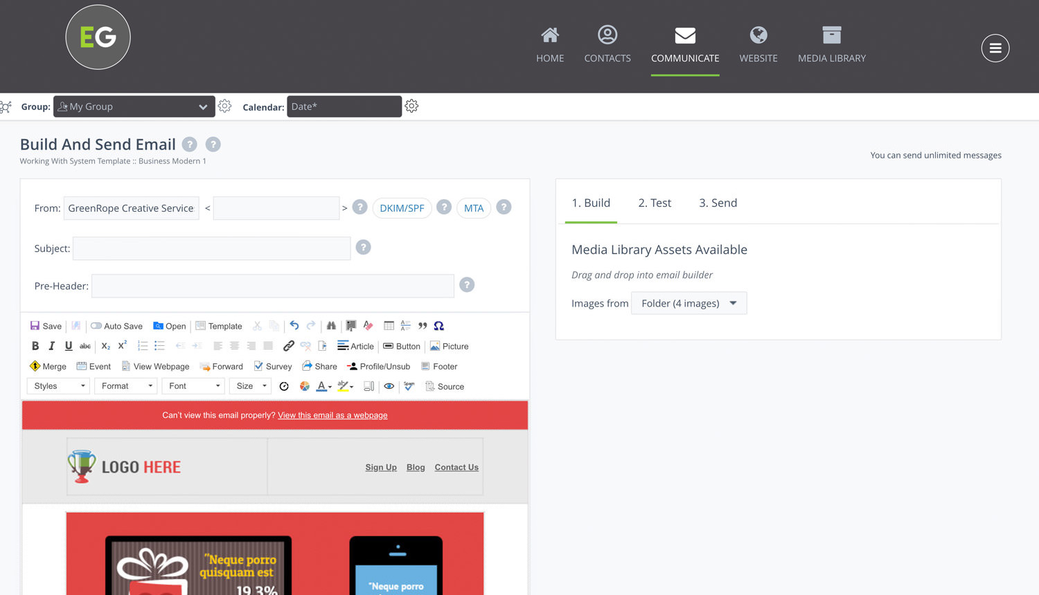Viewport: 1039px width, 595px height.
Task: Open the color wheel palette tool
Action: pos(304,386)
